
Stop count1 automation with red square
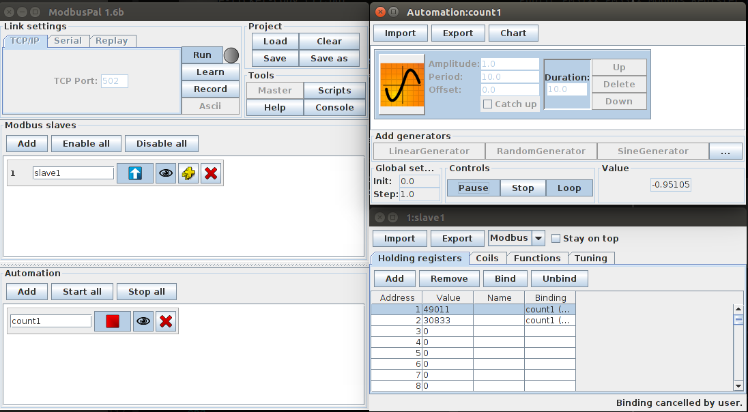click(x=112, y=321)
